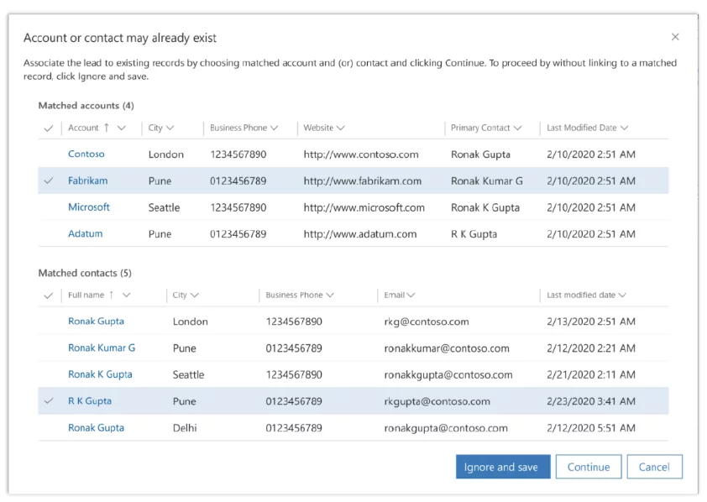The width and height of the screenshot is (707, 502).
Task: Click the Continue button
Action: point(589,467)
